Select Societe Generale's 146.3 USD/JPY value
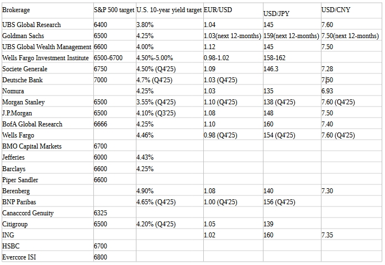The height and width of the screenshot is (265, 385). coord(271,69)
